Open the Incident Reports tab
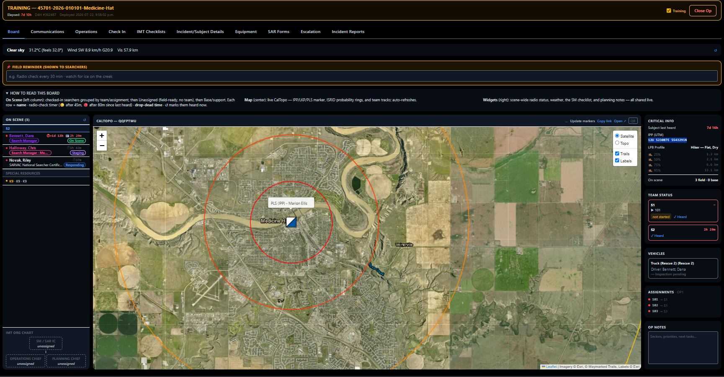The image size is (724, 377). (x=348, y=32)
